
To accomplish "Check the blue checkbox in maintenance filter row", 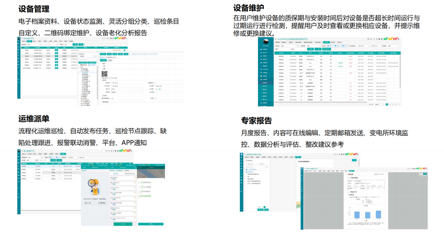I will [x=328, y=45].
